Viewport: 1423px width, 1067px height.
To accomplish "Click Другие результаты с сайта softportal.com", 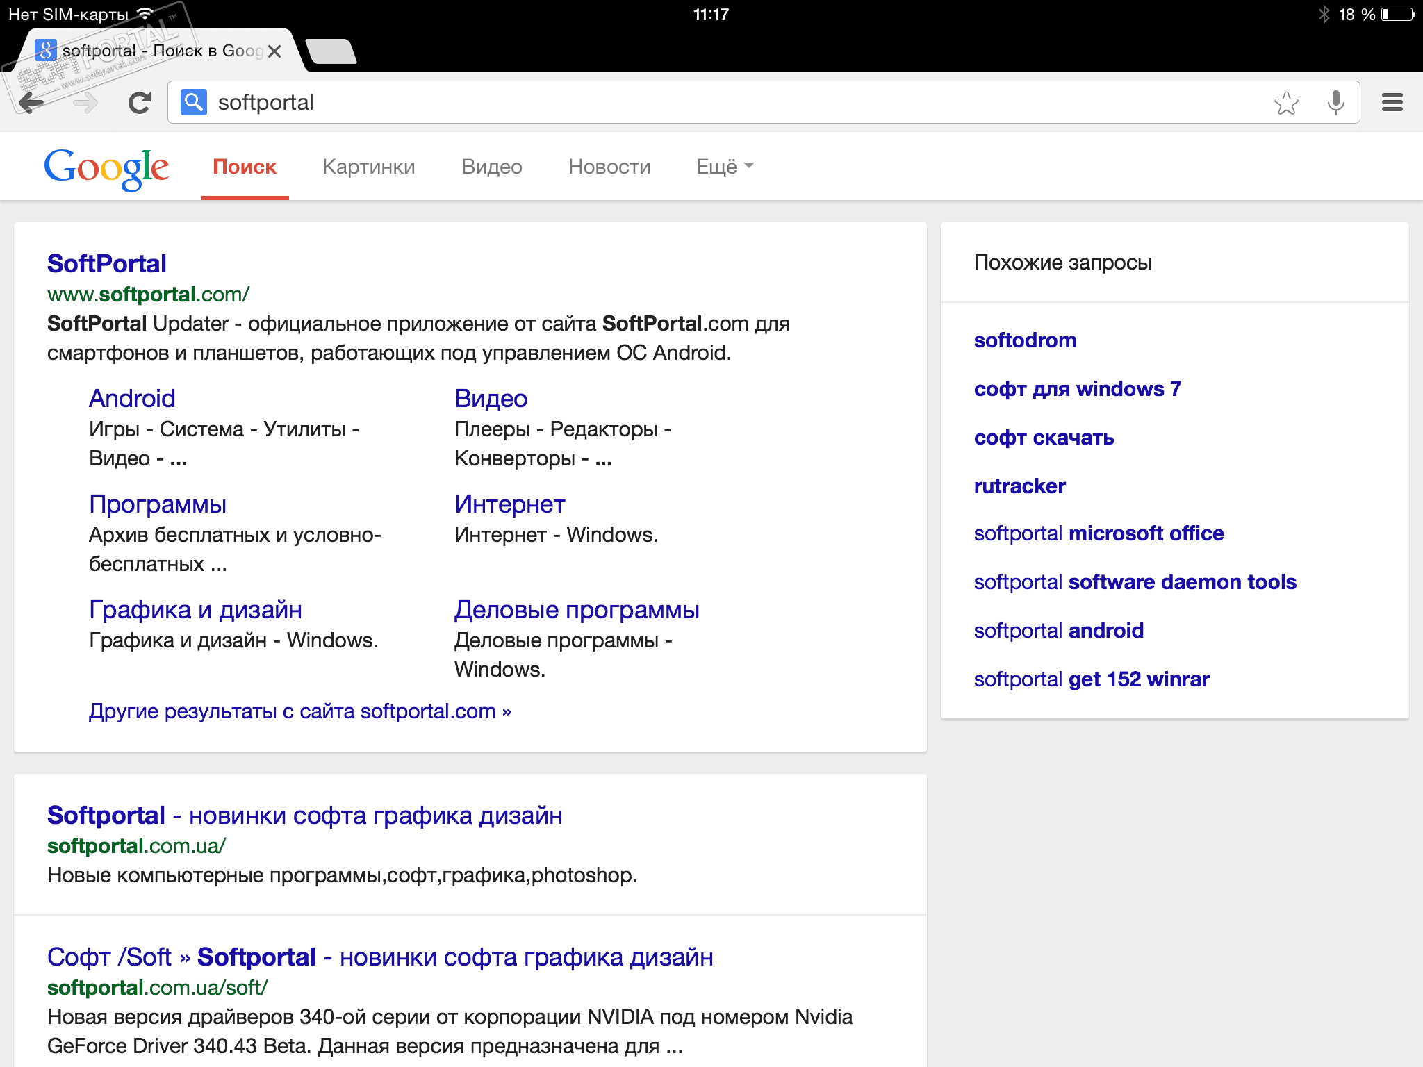I will pyautogui.click(x=299, y=711).
